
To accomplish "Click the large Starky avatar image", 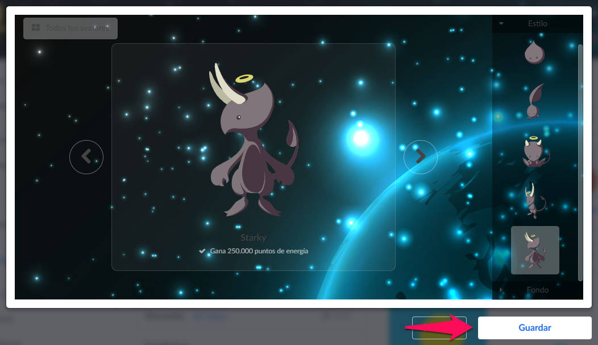I will 255,140.
